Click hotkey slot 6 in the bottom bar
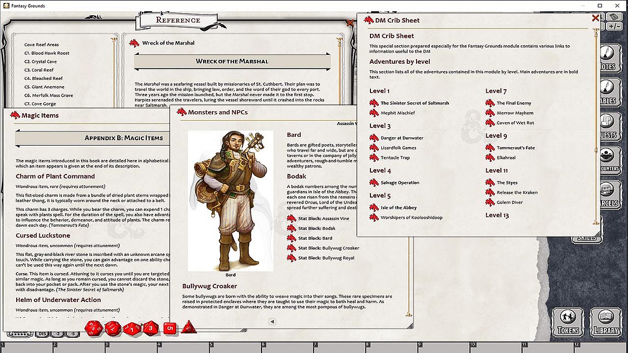Viewport: 628px width, 353px height. 287,348
